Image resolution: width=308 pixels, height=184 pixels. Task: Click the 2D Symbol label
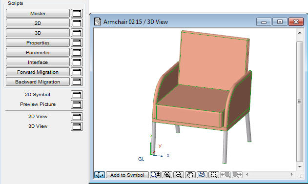pyautogui.click(x=38, y=95)
